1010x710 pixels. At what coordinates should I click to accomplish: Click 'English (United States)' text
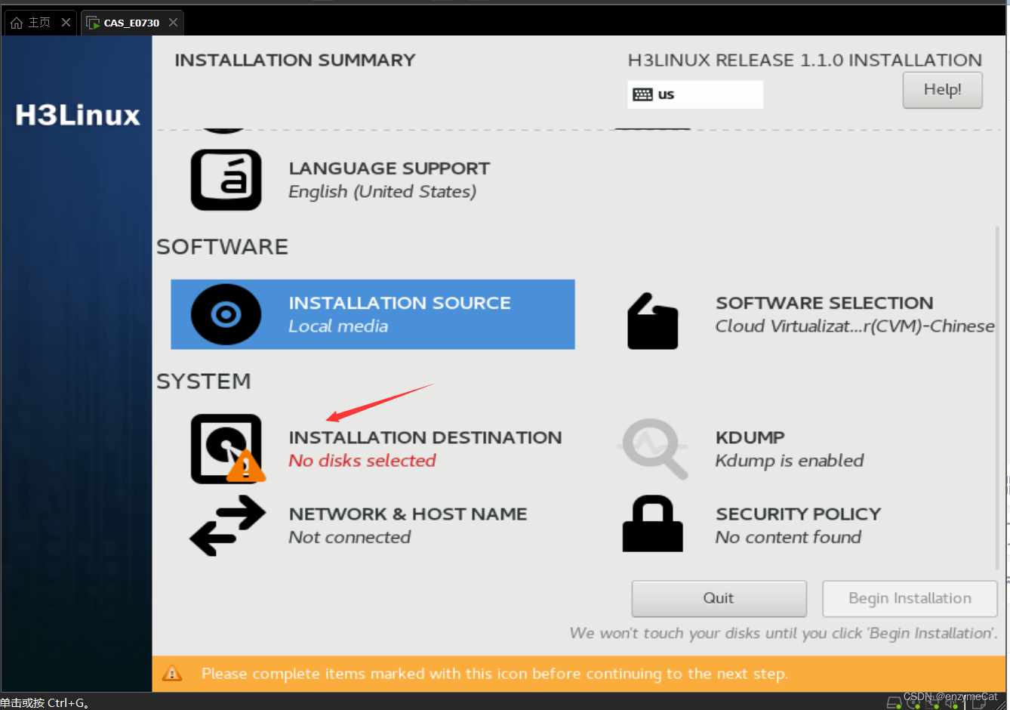click(382, 192)
